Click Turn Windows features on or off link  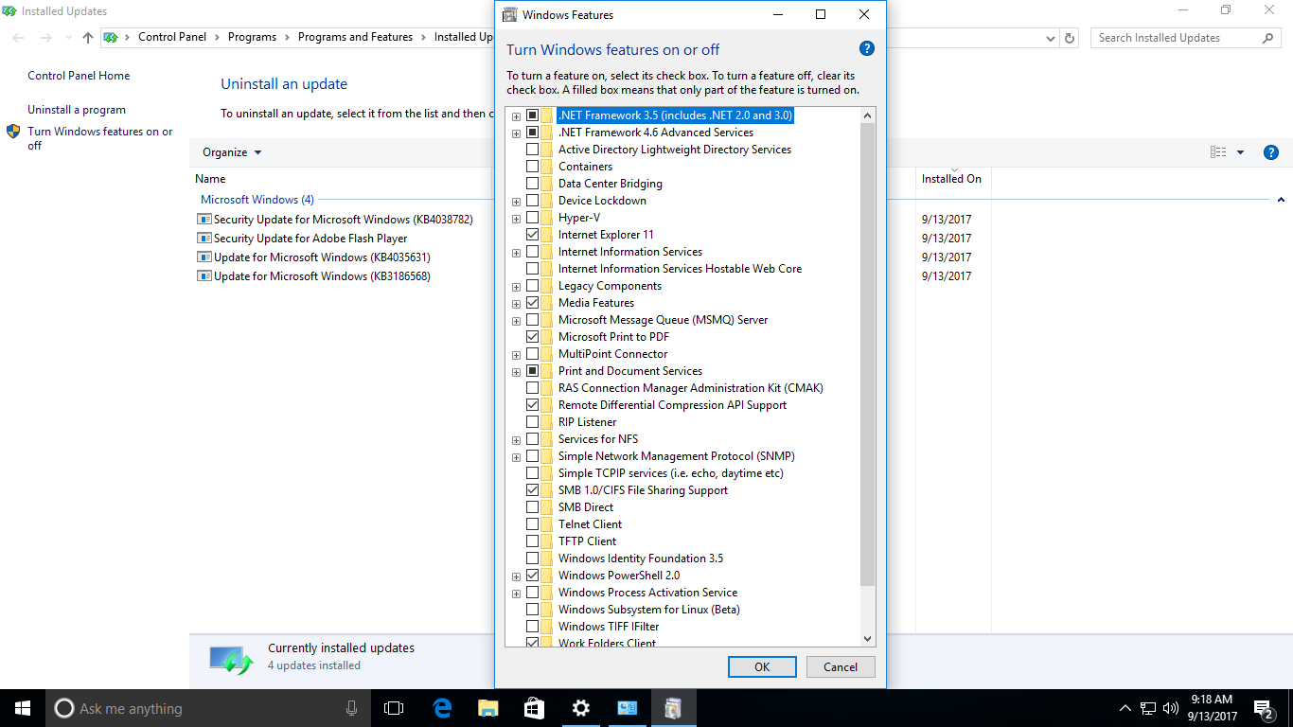pyautogui.click(x=100, y=138)
